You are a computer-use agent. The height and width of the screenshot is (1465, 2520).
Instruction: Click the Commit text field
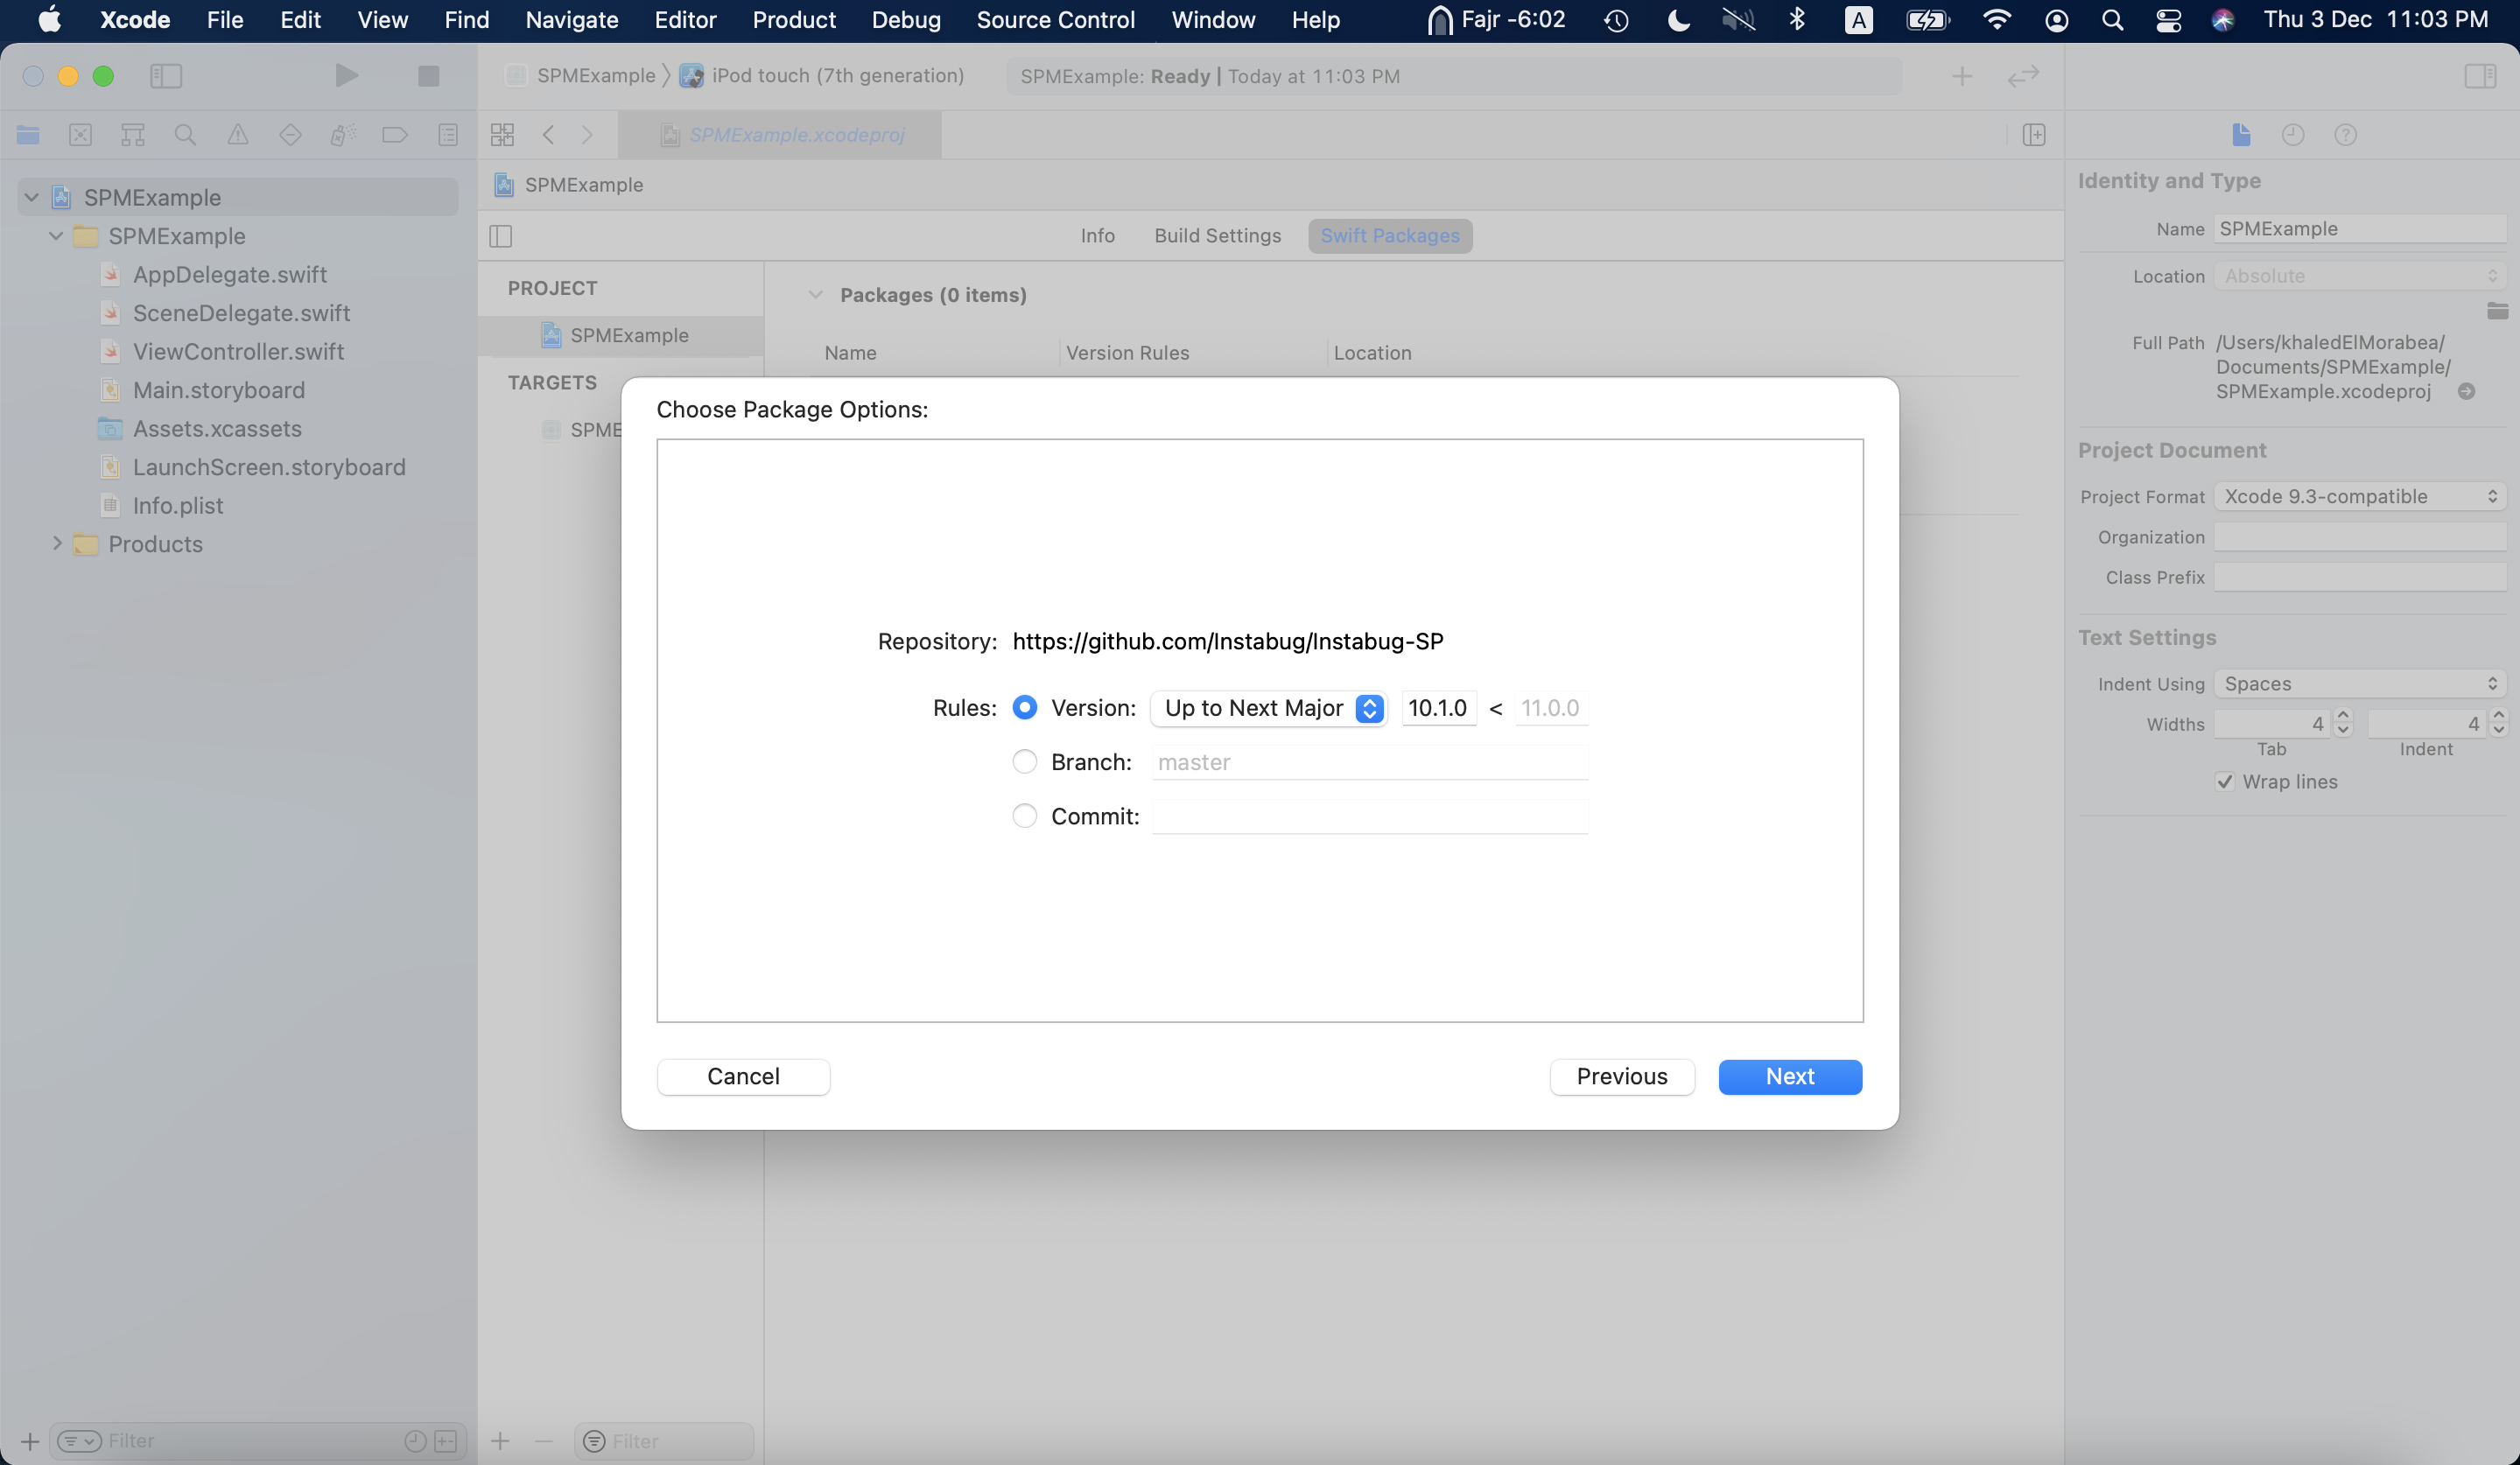pos(1370,816)
